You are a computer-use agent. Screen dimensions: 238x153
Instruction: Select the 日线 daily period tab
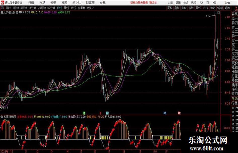[x=59, y=8]
